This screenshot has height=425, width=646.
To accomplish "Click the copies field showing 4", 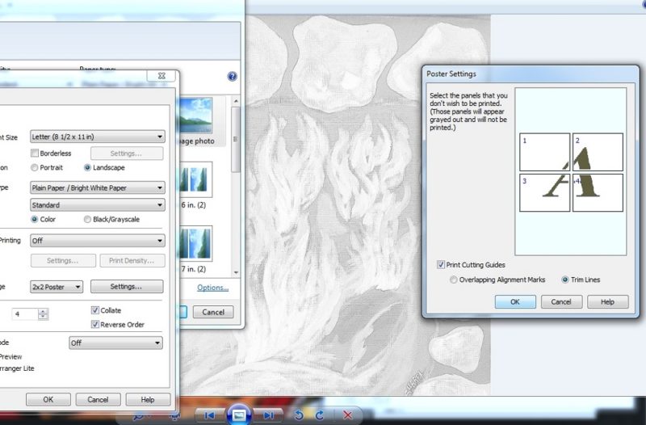I will pyautogui.click(x=24, y=314).
